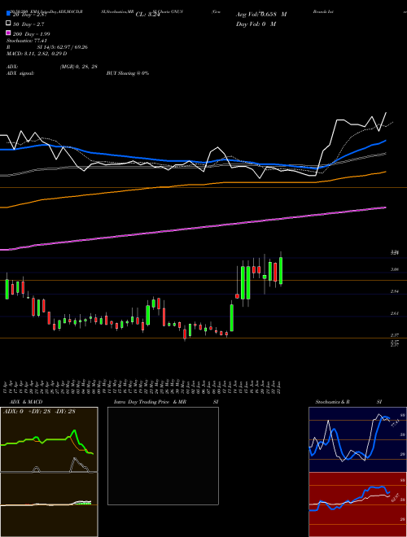Screen dimensions: 407x537
Task: Click the last green candlestick on price chart
Action: [281, 271]
